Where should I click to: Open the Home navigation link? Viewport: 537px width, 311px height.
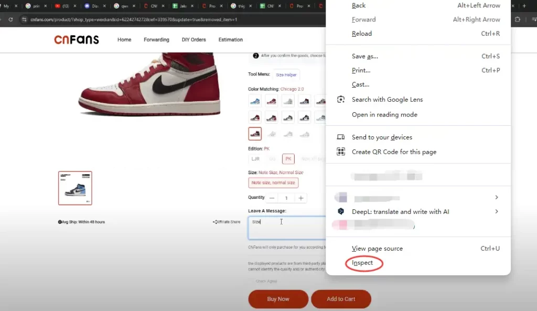click(124, 40)
